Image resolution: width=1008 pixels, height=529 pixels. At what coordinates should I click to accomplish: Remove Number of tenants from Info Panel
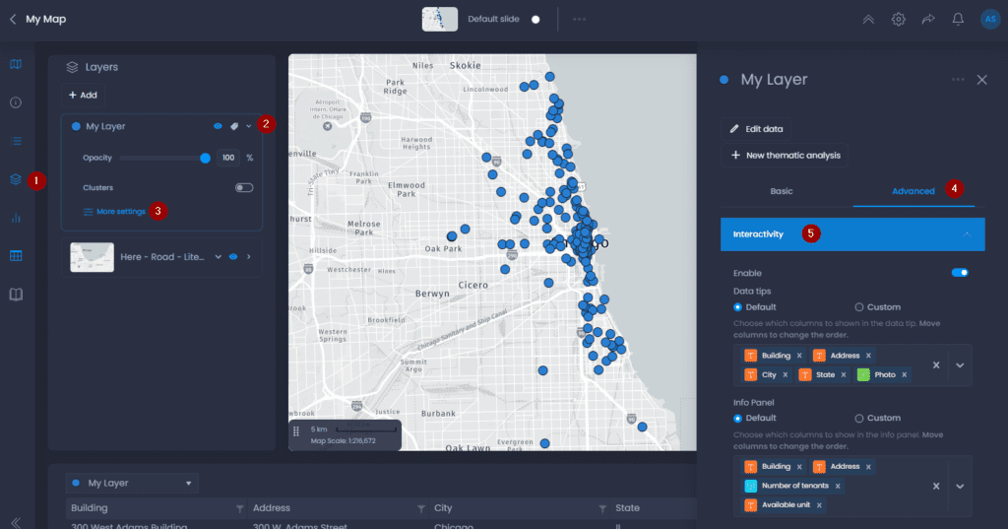(x=838, y=486)
